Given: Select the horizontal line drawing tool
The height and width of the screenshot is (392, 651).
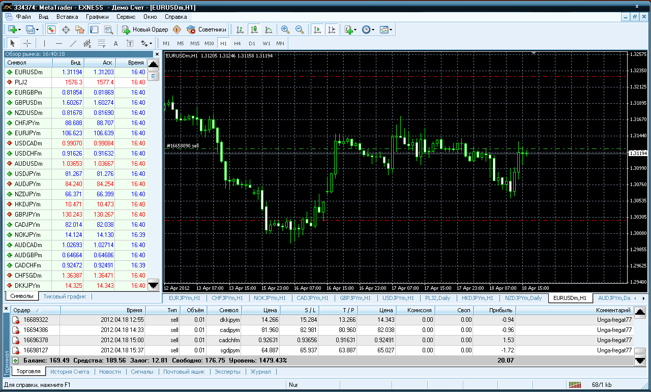Looking at the screenshot, I should [58, 43].
